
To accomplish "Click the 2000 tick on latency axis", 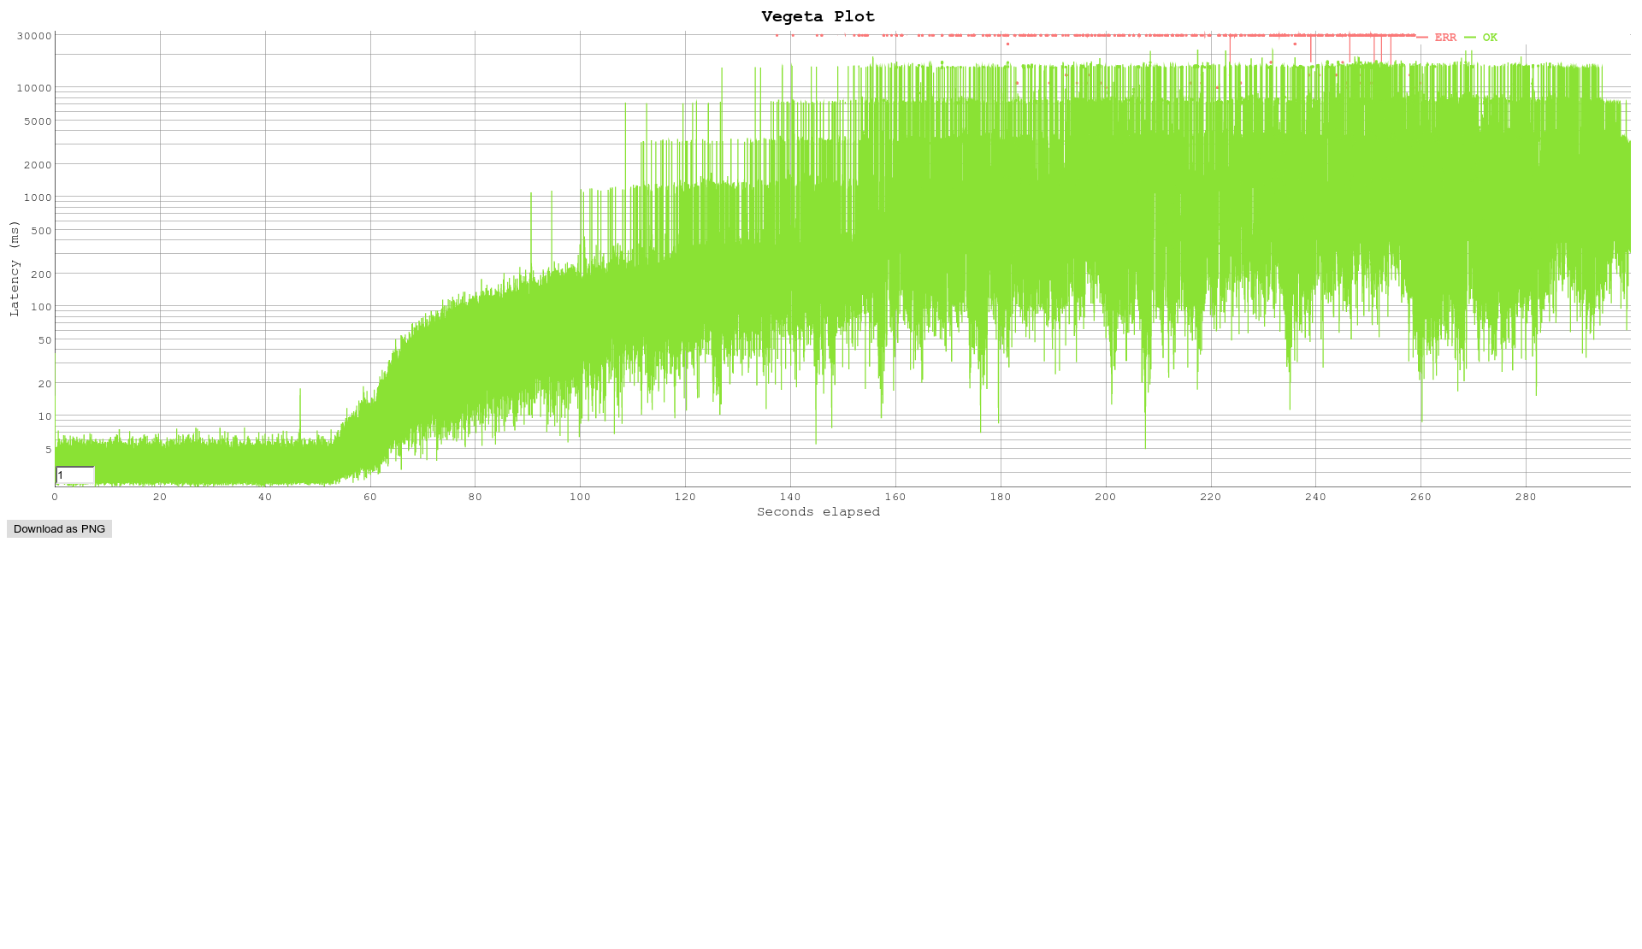I will 38,165.
